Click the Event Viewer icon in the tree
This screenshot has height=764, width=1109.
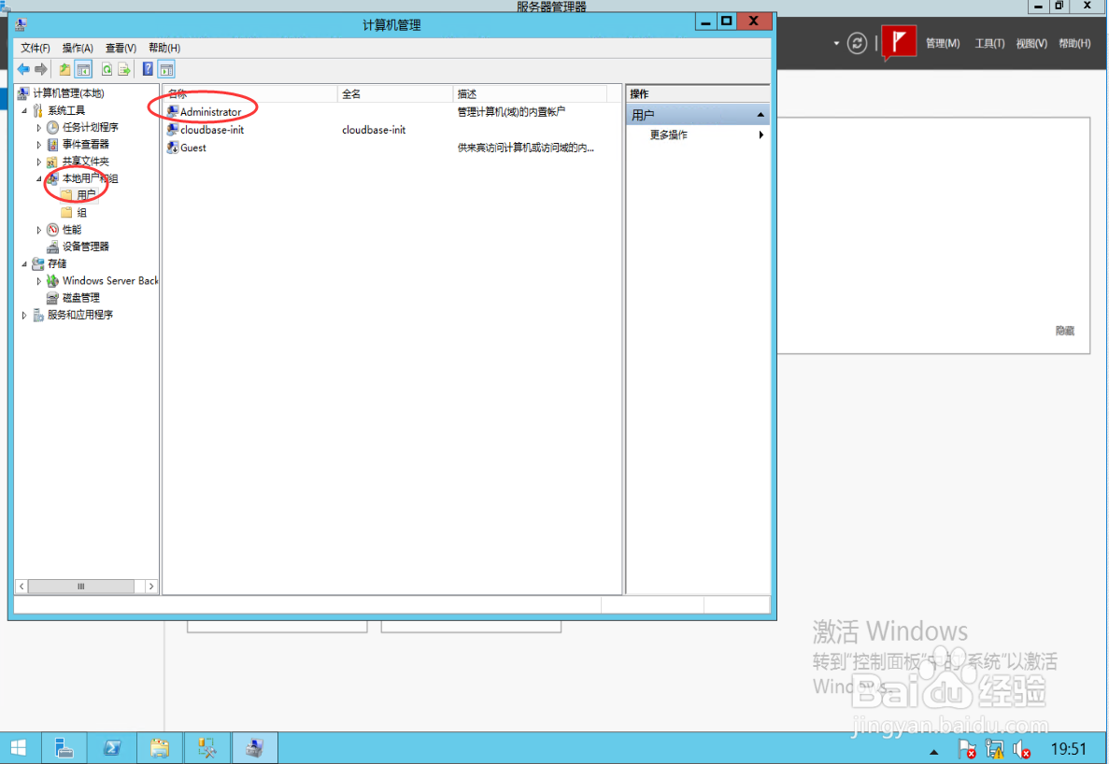(x=53, y=144)
